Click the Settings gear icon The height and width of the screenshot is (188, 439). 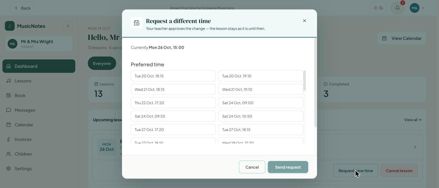[x=9, y=168]
